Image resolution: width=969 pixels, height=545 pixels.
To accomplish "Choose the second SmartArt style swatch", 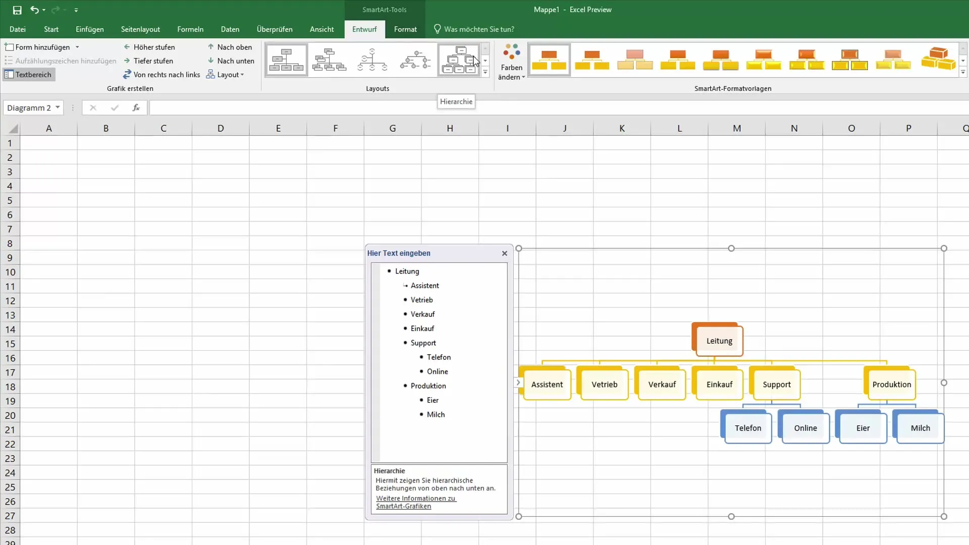I will [x=592, y=60].
